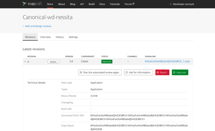Click the Download SHA3-384 hash value
The image size is (215, 131).
(139, 117)
